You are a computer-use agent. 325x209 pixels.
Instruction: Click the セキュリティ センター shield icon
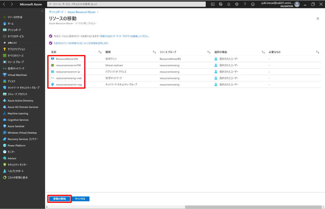[4, 165]
